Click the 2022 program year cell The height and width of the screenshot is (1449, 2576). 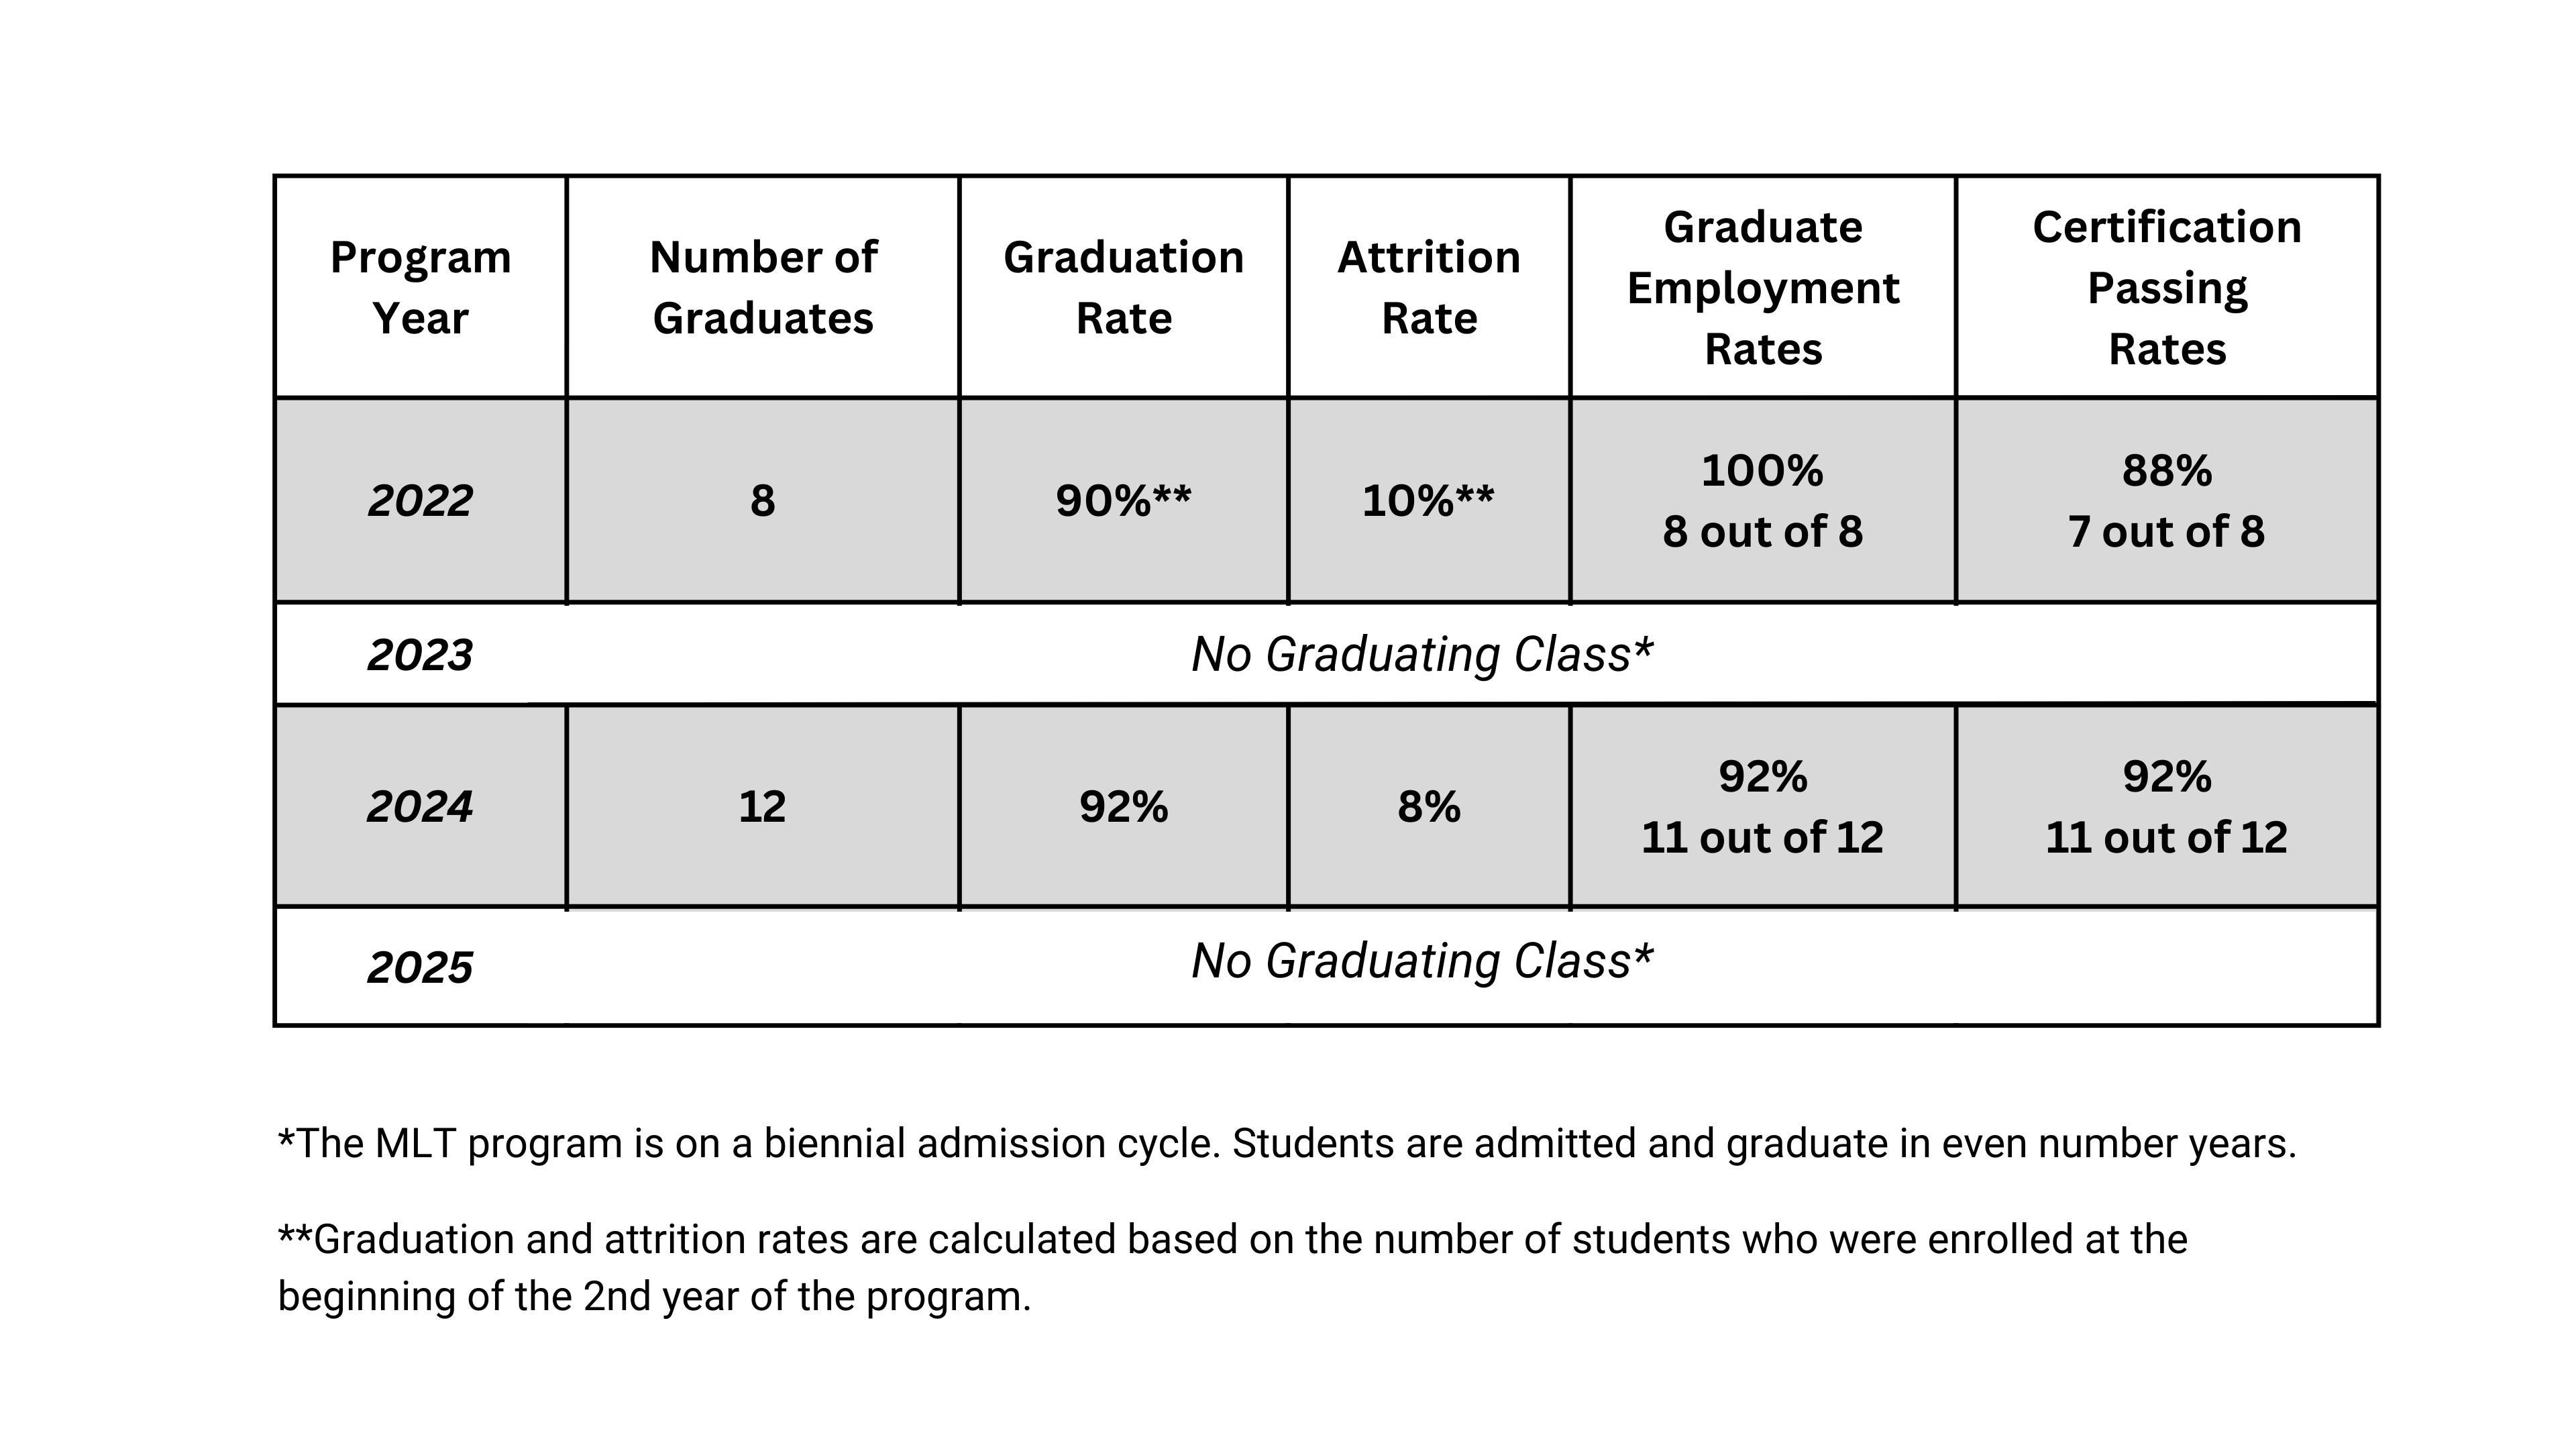(420, 501)
